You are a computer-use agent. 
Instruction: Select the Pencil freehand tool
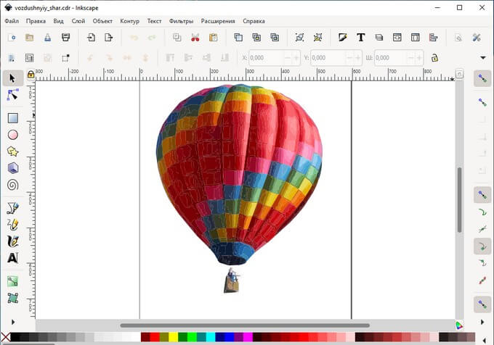point(12,225)
